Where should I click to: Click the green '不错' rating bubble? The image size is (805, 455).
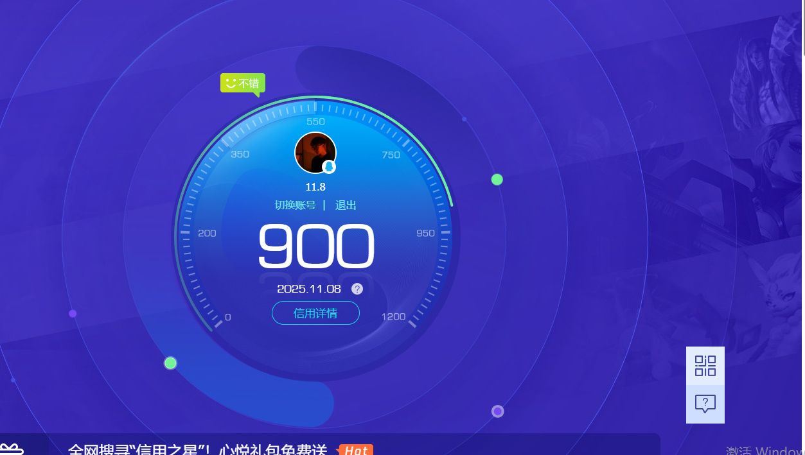242,83
